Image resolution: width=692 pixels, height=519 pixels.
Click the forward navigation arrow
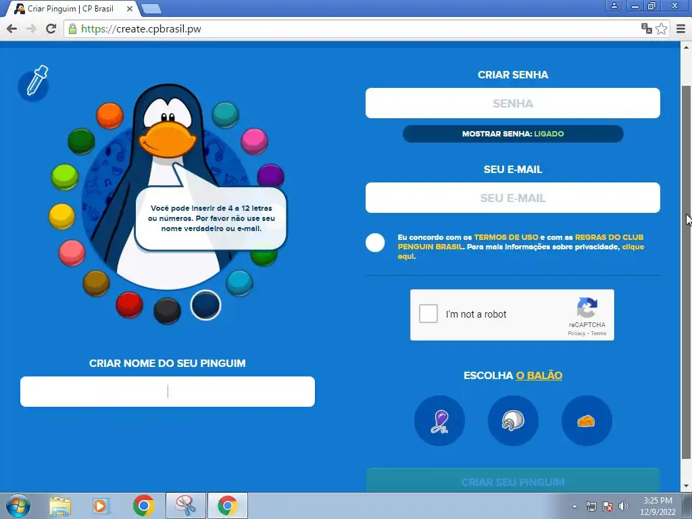point(31,28)
